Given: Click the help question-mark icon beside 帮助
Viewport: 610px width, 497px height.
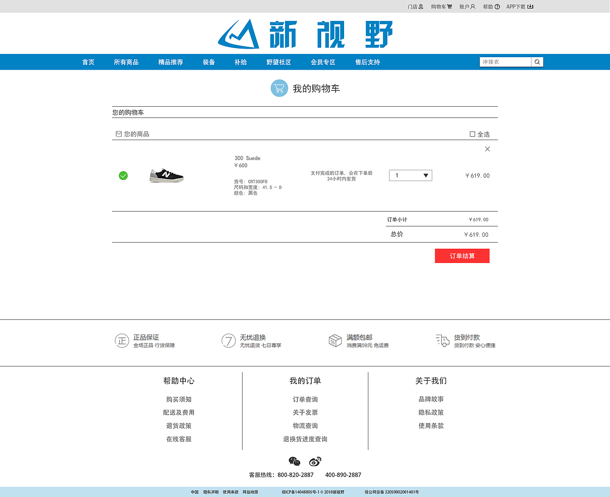Looking at the screenshot, I should (x=498, y=6).
